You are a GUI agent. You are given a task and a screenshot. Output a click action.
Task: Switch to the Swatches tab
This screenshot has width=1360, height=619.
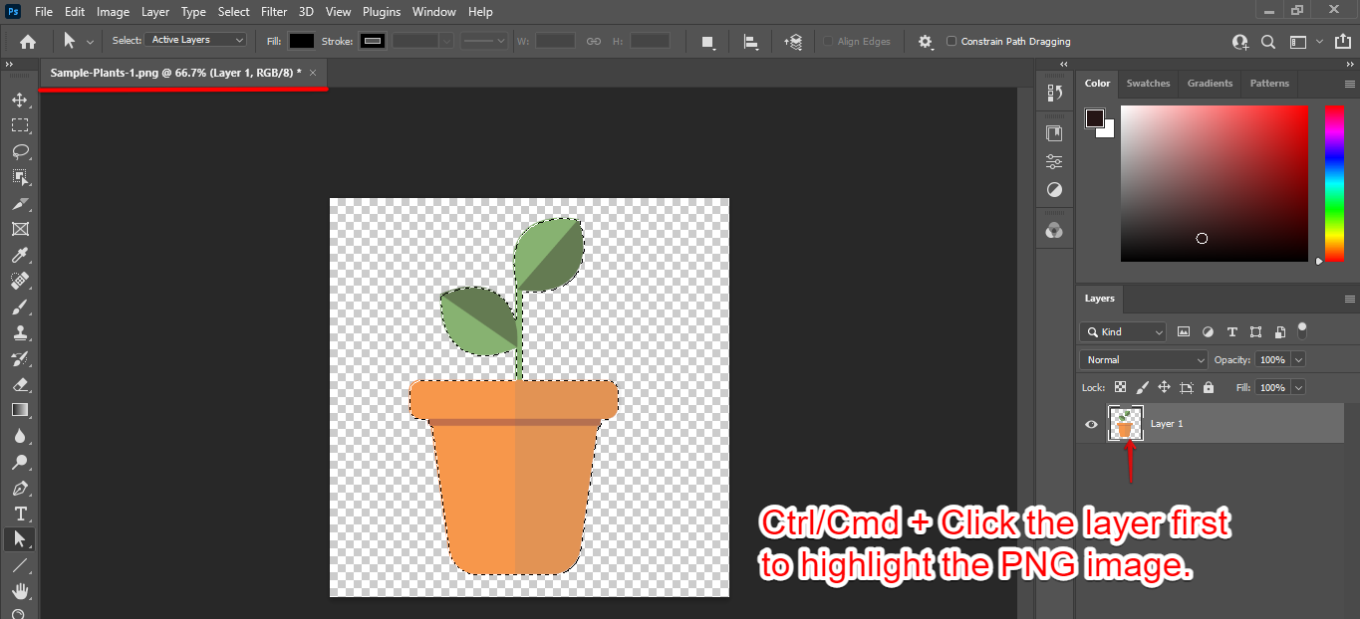click(1148, 84)
